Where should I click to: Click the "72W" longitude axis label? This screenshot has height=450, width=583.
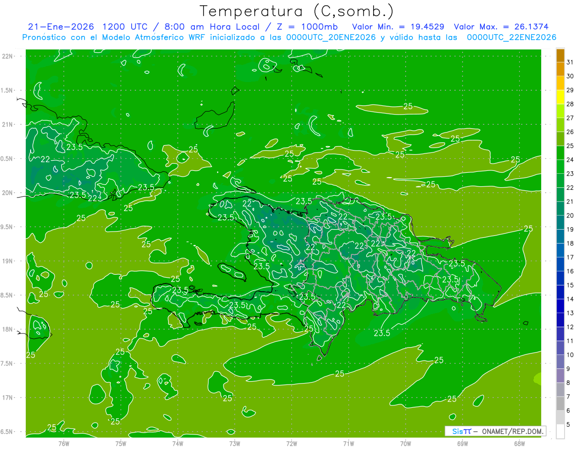tap(291, 443)
